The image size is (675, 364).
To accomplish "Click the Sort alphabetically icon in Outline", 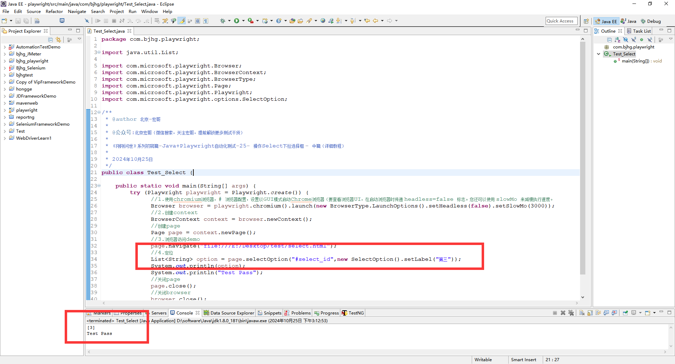I will coord(617,40).
